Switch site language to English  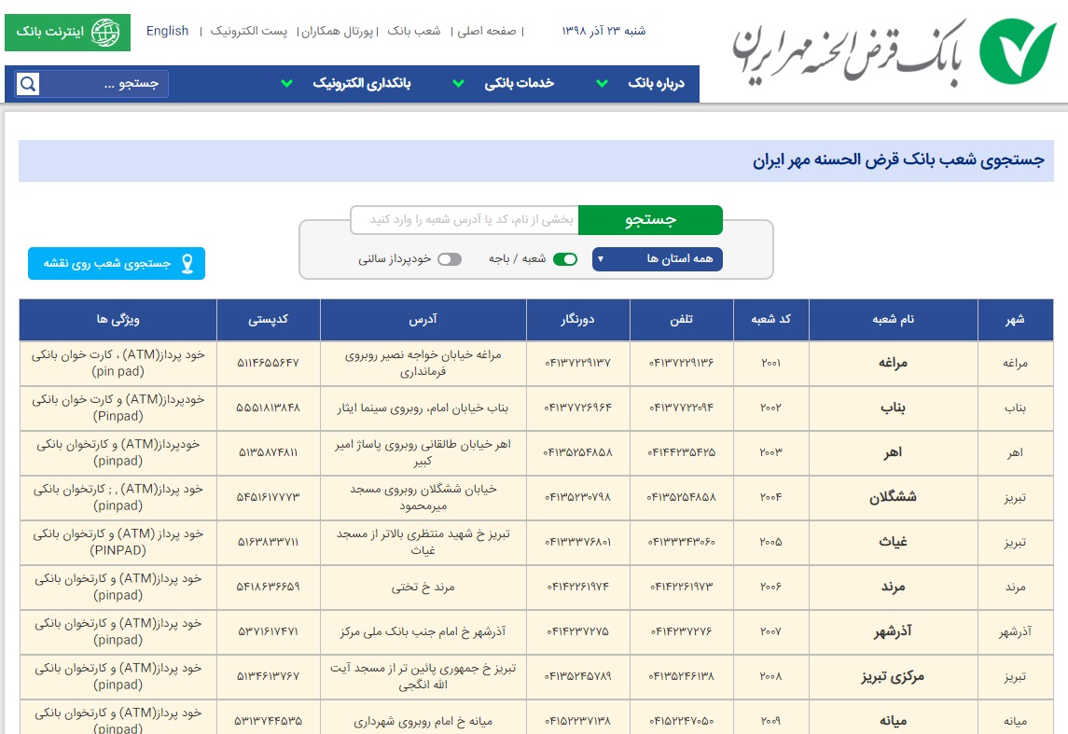coord(168,31)
